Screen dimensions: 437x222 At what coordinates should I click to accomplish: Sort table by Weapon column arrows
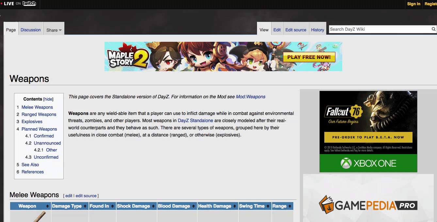(47, 206)
